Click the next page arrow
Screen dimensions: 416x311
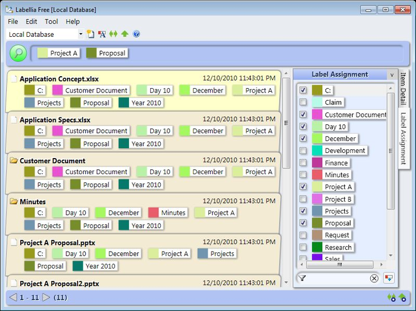(45, 298)
